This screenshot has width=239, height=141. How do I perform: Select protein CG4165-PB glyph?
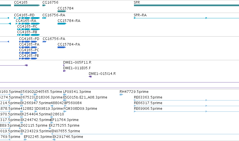28,59
